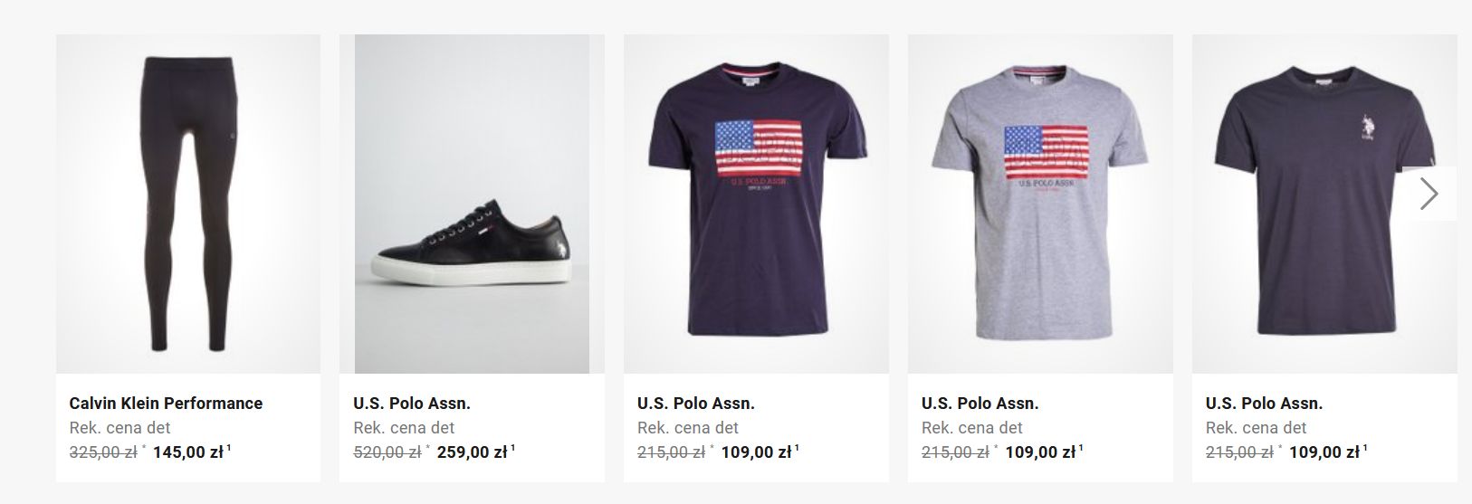Click the next arrow on the product carousel
This screenshot has width=1472, height=504.
click(x=1429, y=194)
